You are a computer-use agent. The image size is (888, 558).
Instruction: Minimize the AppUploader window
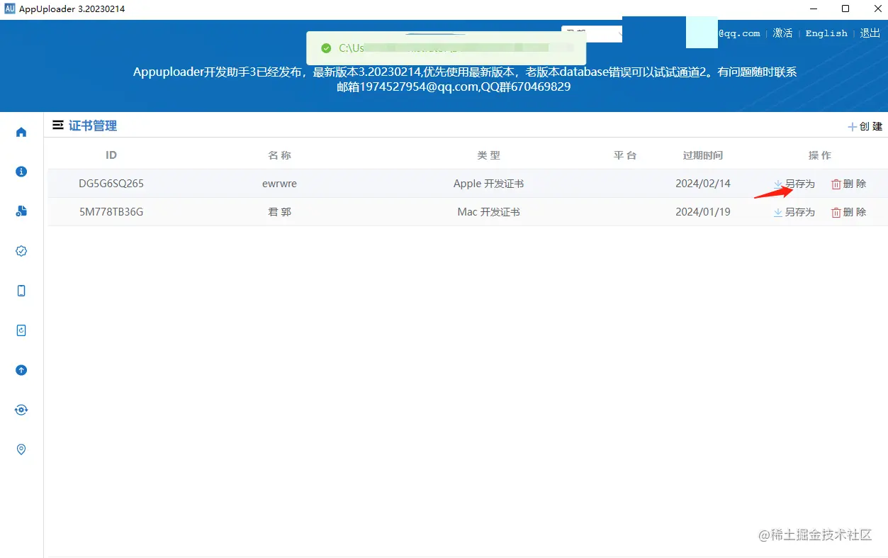pos(813,9)
